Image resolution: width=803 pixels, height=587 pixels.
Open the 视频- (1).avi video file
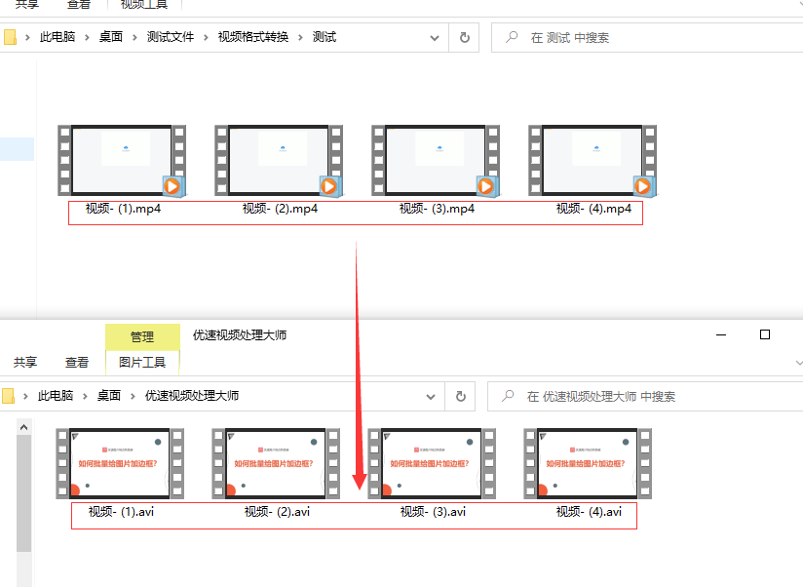coord(121,464)
